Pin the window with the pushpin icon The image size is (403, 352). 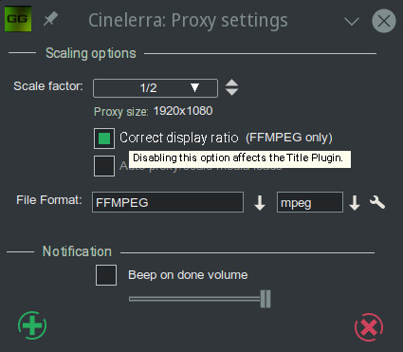[50, 20]
